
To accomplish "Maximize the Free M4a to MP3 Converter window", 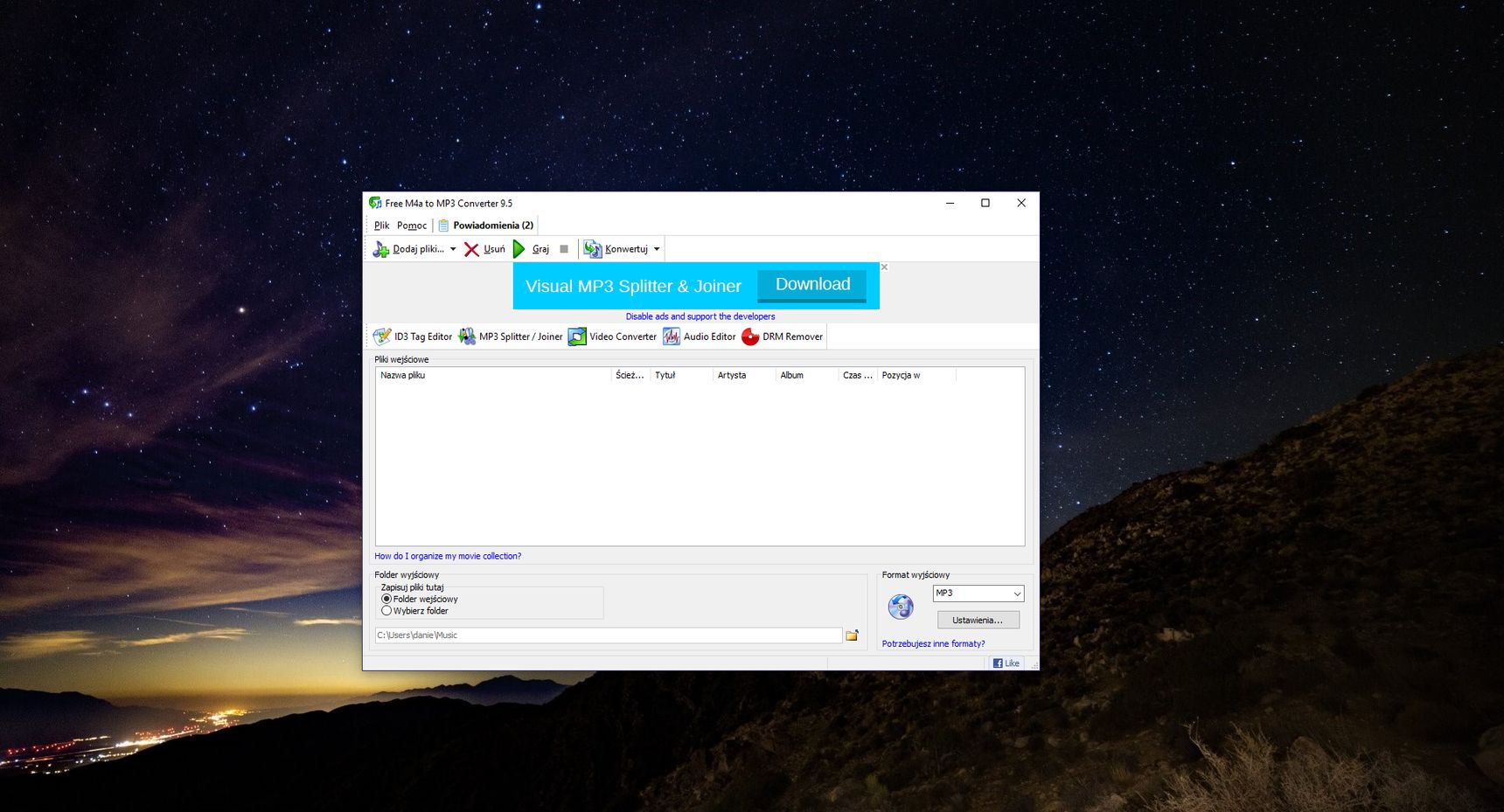I will [x=985, y=203].
